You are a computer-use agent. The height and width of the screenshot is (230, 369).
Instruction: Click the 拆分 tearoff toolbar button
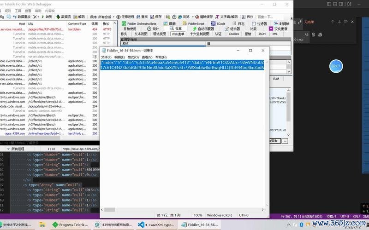click(248, 17)
